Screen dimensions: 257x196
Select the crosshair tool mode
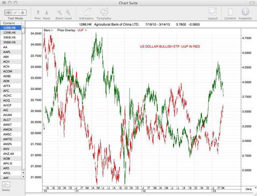[8, 12]
